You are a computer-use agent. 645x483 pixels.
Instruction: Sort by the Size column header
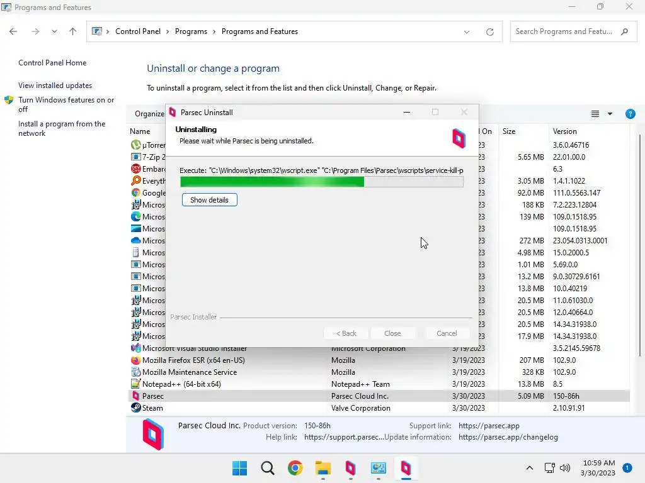point(509,131)
